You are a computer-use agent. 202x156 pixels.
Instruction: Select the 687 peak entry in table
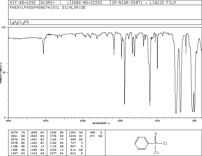(73, 146)
